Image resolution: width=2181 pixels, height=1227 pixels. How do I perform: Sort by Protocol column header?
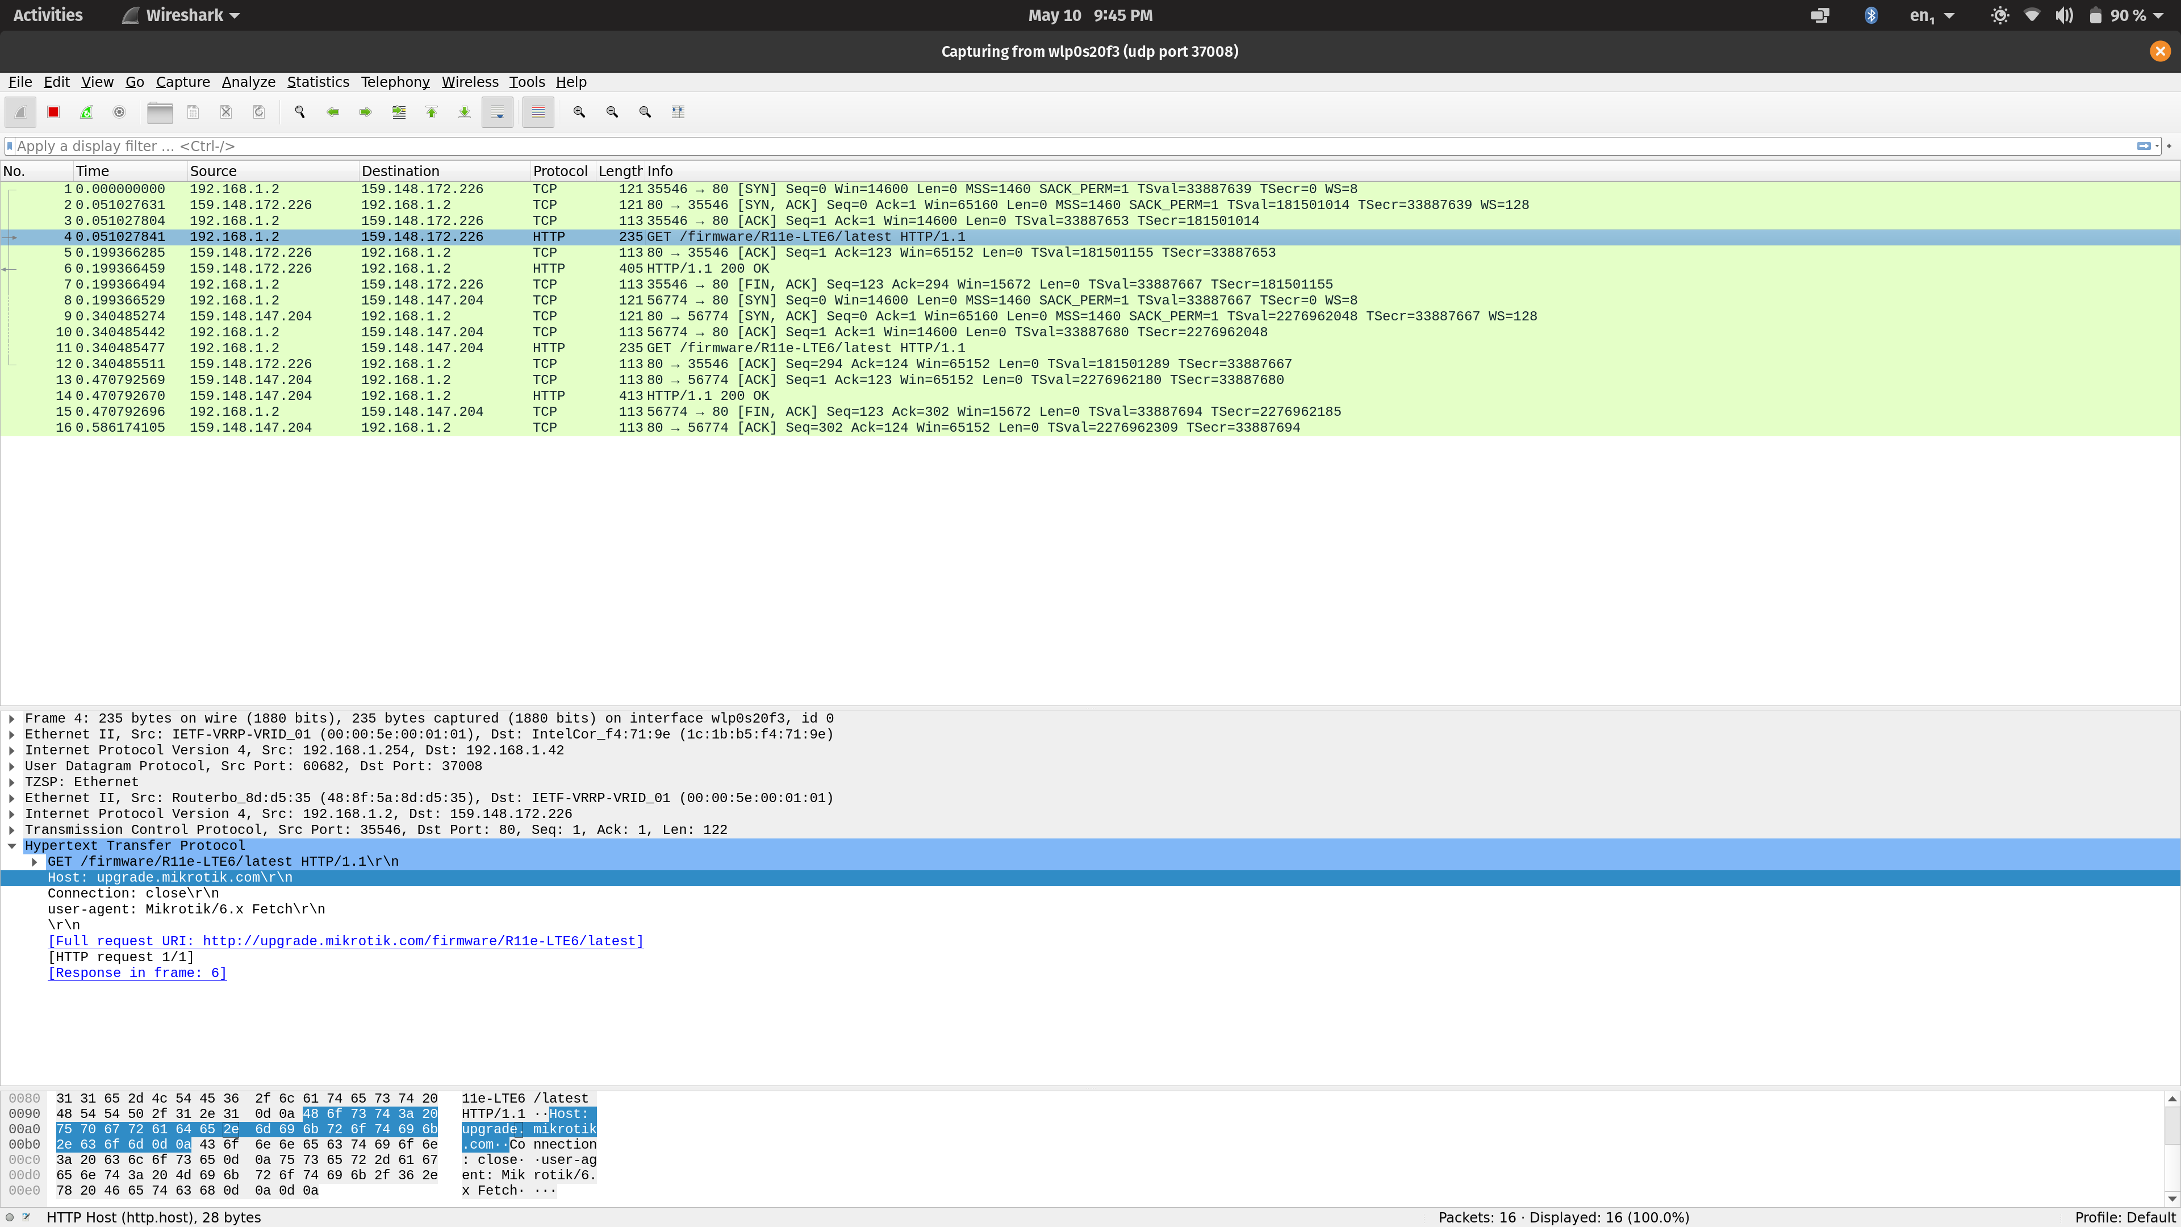[562, 171]
